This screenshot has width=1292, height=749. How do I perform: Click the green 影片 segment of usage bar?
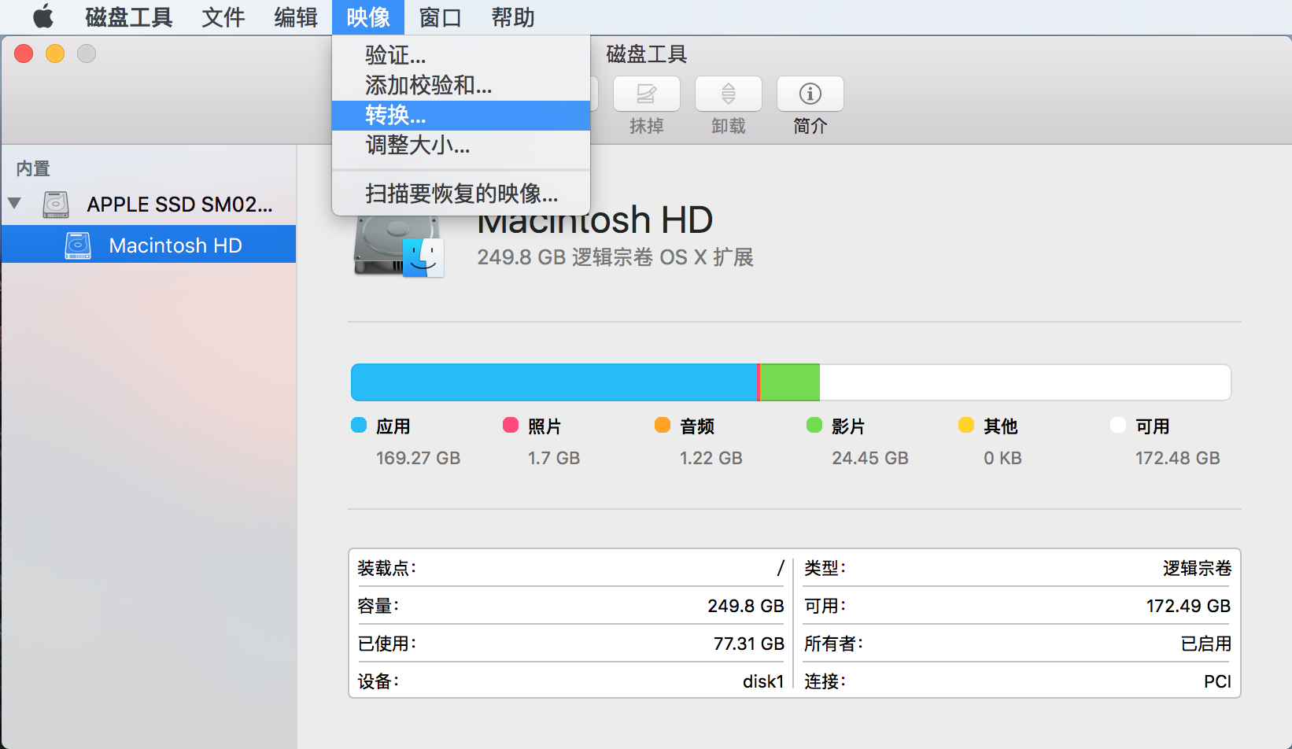pyautogui.click(x=790, y=382)
